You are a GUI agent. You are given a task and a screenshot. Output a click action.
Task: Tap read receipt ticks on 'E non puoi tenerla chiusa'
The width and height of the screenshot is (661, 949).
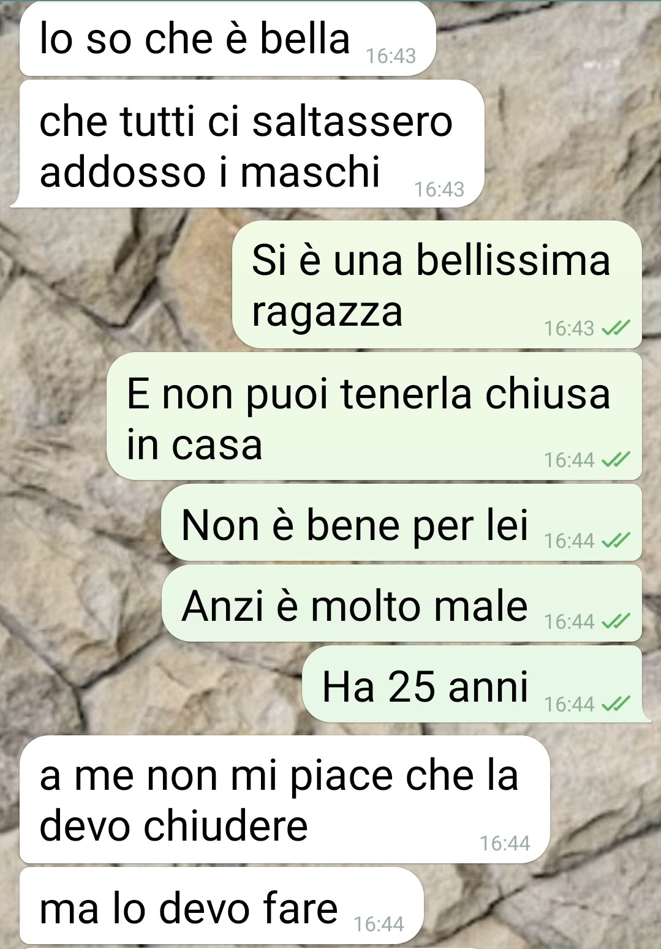coord(615,460)
